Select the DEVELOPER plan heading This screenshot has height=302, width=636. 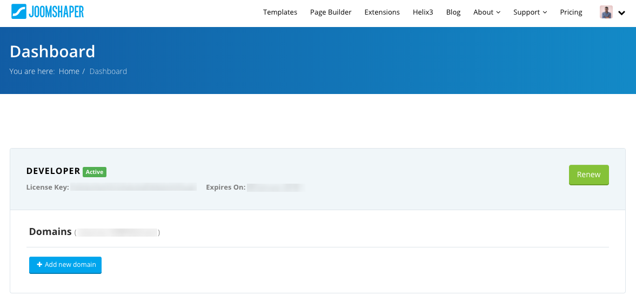(53, 171)
